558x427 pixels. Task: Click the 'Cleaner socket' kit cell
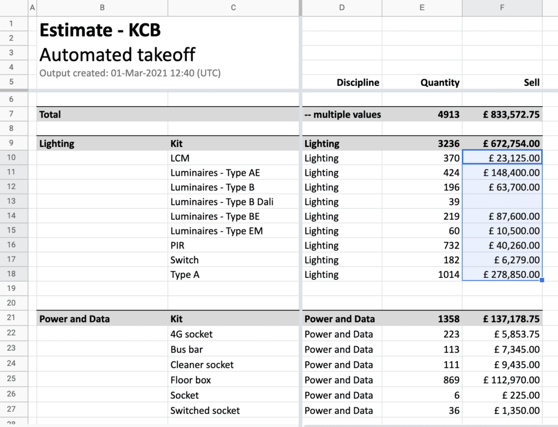[x=233, y=364]
